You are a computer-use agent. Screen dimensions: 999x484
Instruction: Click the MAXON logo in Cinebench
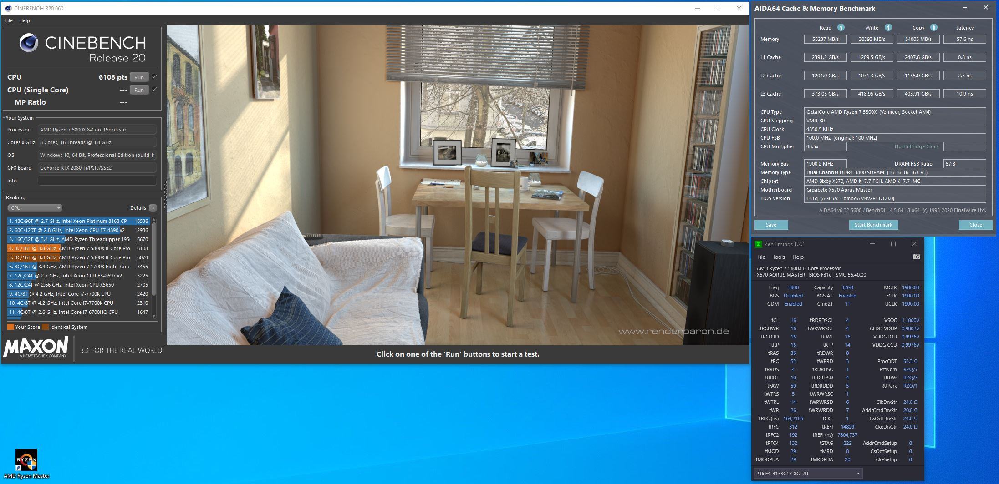pyautogui.click(x=36, y=348)
